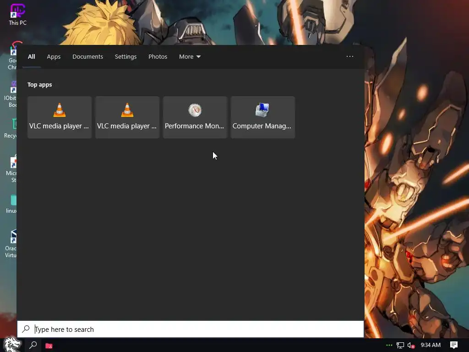Switch to the Documents search tab
469x352 pixels.
pyautogui.click(x=87, y=56)
